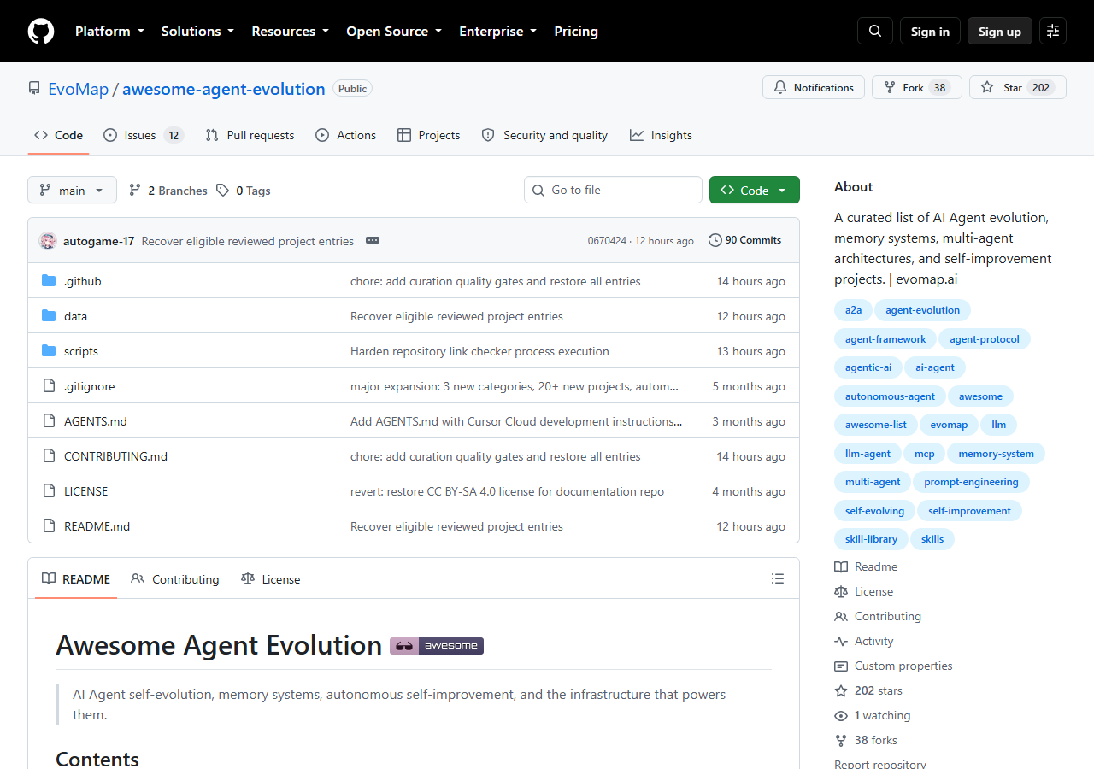Open the 90 Commits link
The width and height of the screenshot is (1094, 769).
(745, 240)
